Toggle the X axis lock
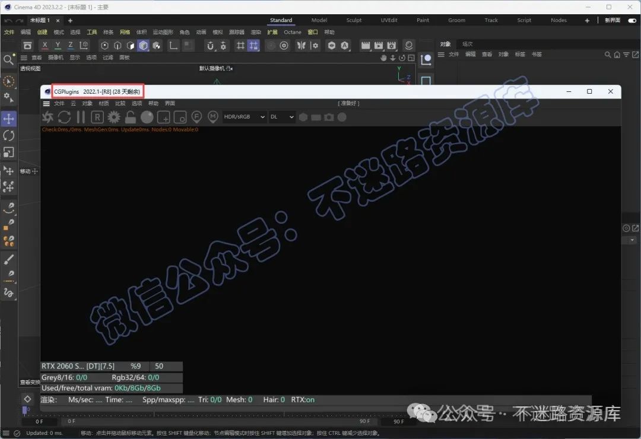 45,45
